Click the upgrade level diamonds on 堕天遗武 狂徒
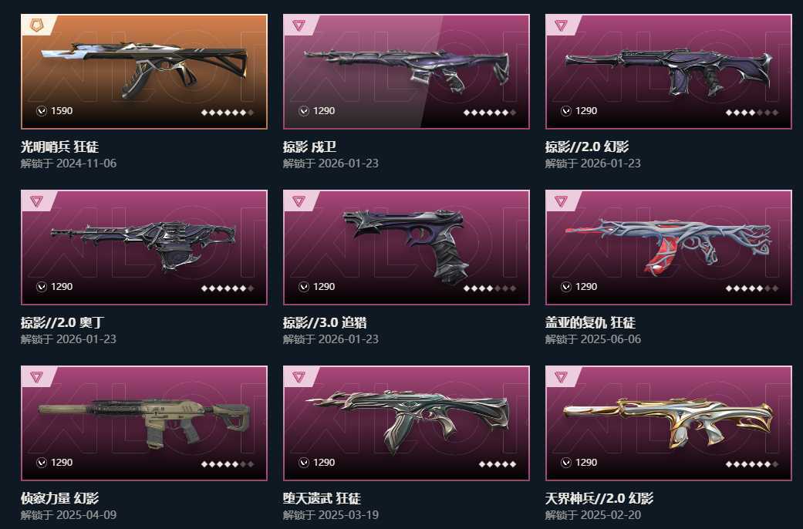803x529 pixels. [498, 464]
